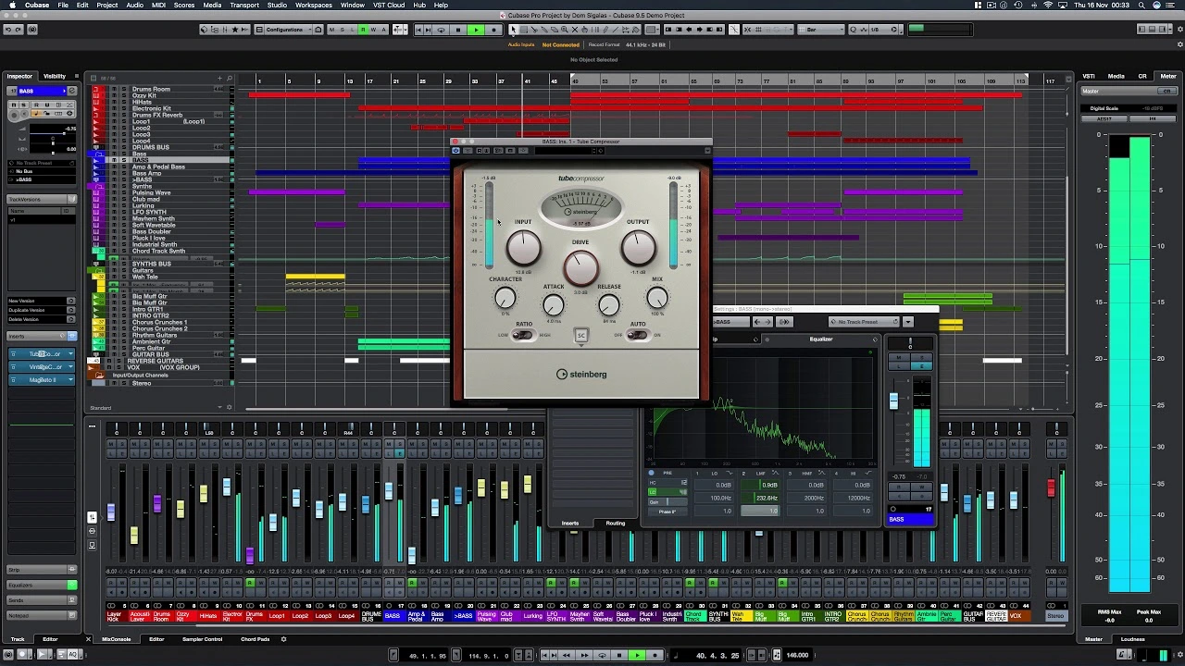Open the Configurations dropdown in the toolbar
1185x666 pixels.
tap(285, 30)
